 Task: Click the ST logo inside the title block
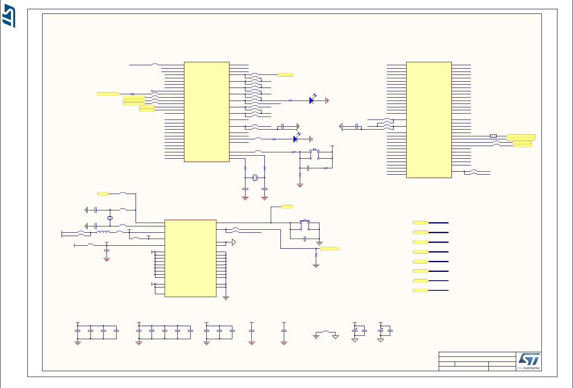click(528, 359)
